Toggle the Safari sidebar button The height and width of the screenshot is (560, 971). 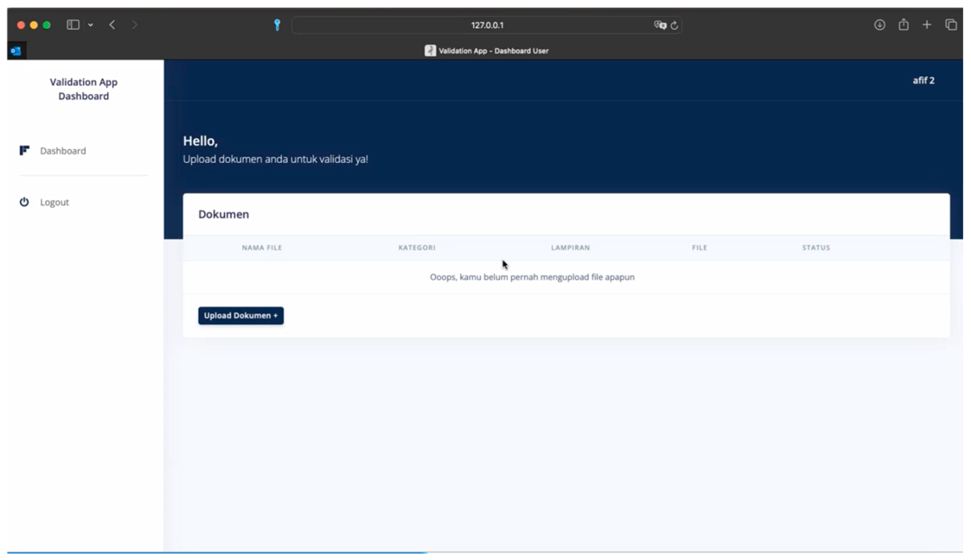pos(73,25)
